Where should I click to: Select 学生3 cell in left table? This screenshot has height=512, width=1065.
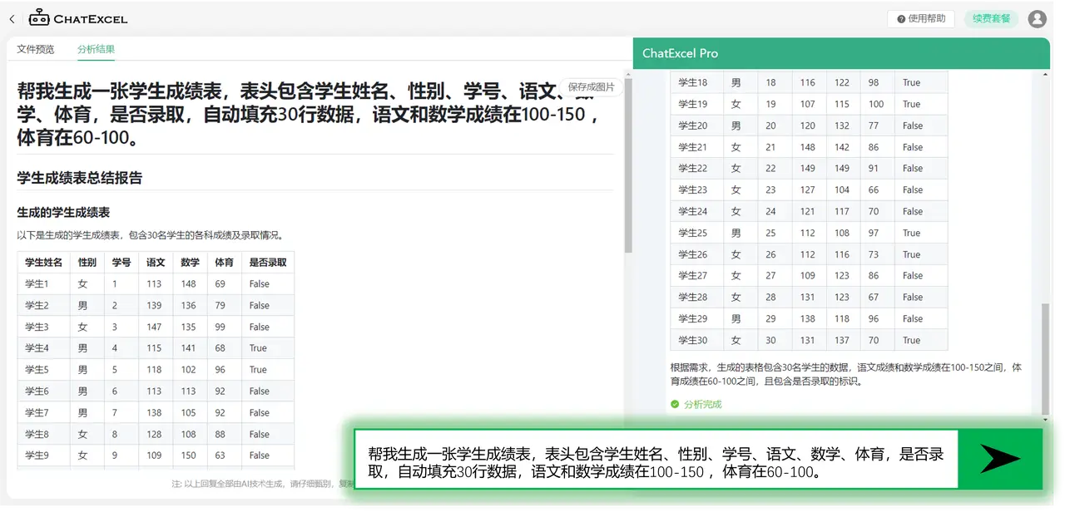tap(43, 327)
